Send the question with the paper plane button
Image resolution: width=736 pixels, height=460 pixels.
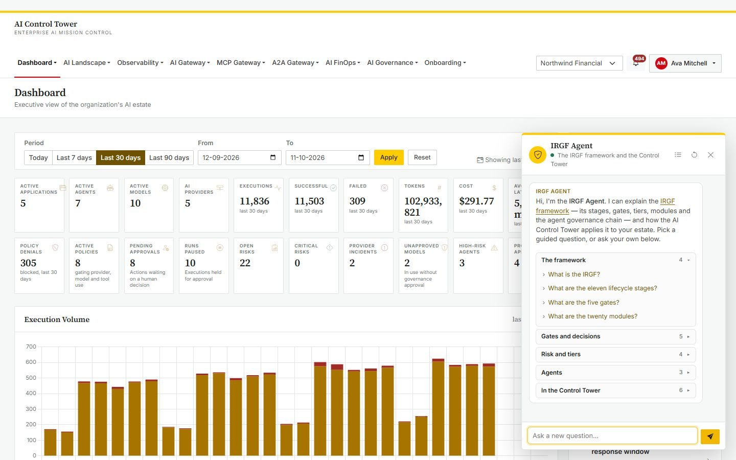(710, 436)
